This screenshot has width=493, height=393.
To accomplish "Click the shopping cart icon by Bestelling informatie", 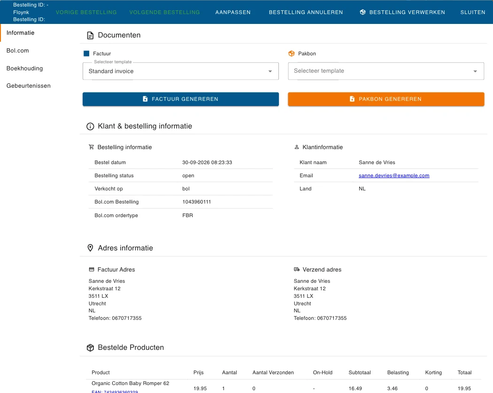I will click(92, 147).
